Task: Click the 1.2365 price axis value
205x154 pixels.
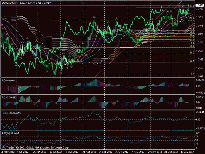Action: point(199,59)
